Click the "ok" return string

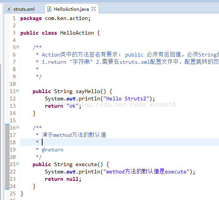click(72, 106)
